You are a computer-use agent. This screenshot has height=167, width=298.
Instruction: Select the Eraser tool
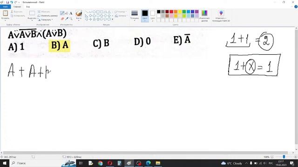pyautogui.click(x=62, y=19)
